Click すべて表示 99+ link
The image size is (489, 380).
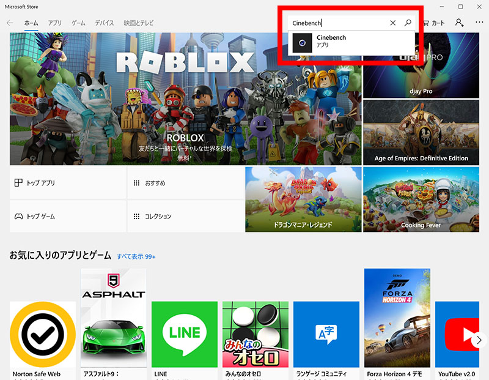coord(136,256)
